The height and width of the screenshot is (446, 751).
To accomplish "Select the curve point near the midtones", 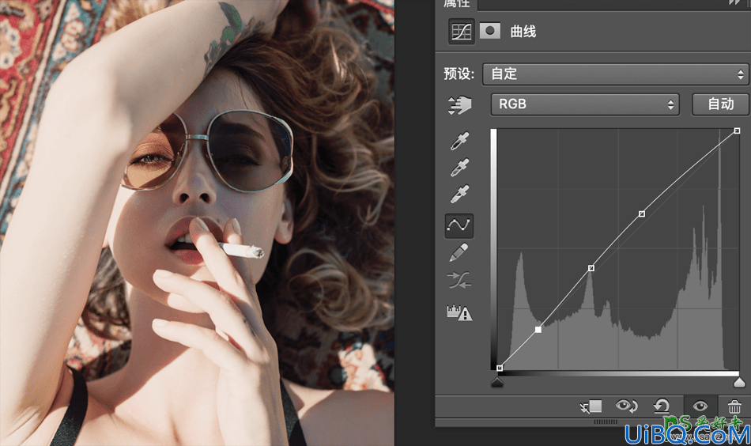I will (591, 268).
